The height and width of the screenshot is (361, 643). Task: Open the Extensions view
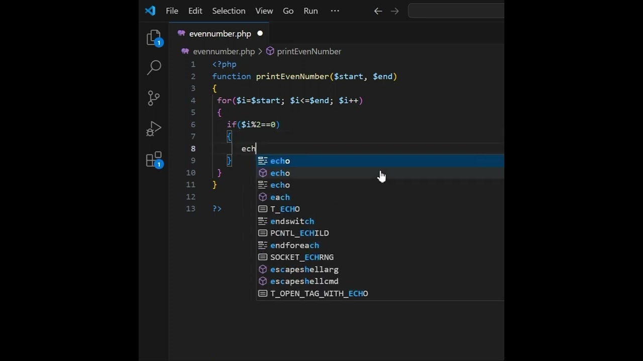point(154,159)
